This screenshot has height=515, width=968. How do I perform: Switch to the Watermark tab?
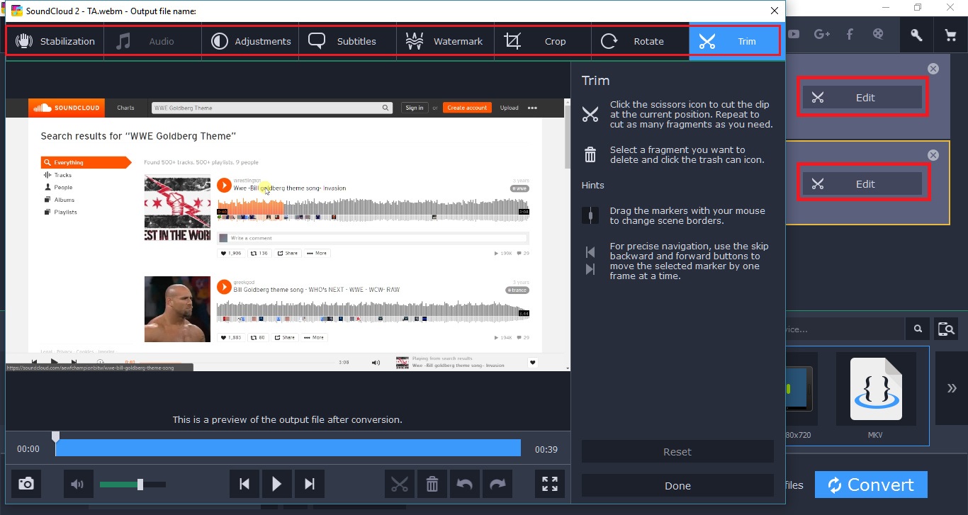(445, 41)
